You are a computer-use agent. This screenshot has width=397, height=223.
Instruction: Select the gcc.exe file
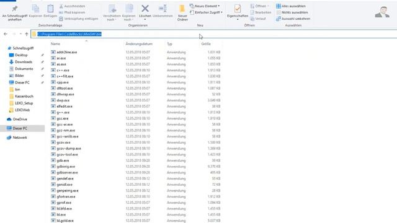point(62,118)
